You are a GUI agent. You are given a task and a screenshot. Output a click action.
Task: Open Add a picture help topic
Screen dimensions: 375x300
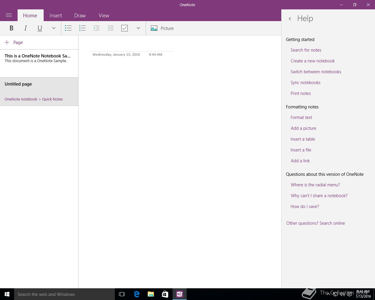pyautogui.click(x=304, y=128)
